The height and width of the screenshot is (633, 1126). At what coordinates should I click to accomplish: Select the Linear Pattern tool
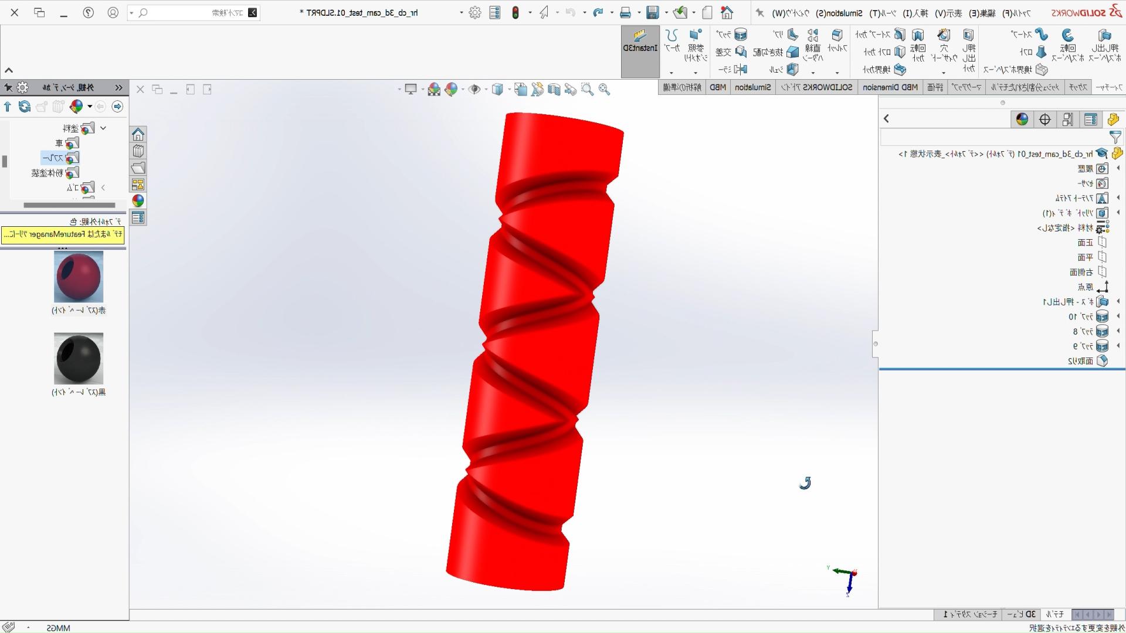[812, 45]
